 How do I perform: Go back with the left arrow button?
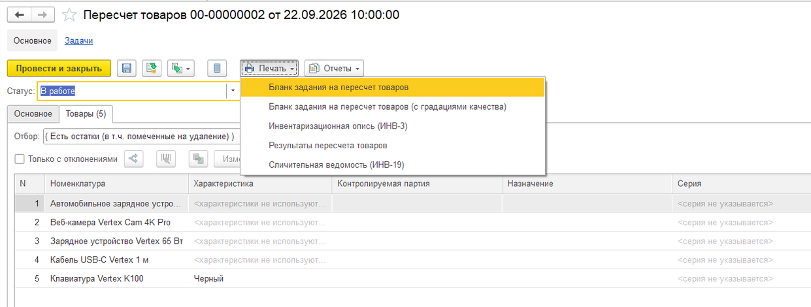[19, 14]
